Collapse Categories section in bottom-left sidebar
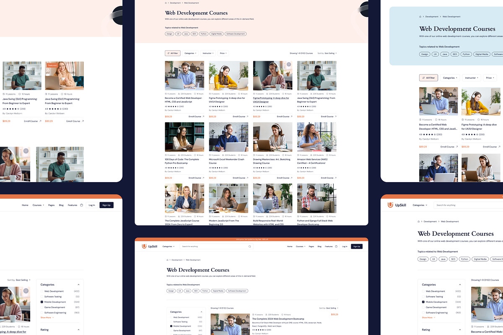503x335 pixels. point(78,285)
